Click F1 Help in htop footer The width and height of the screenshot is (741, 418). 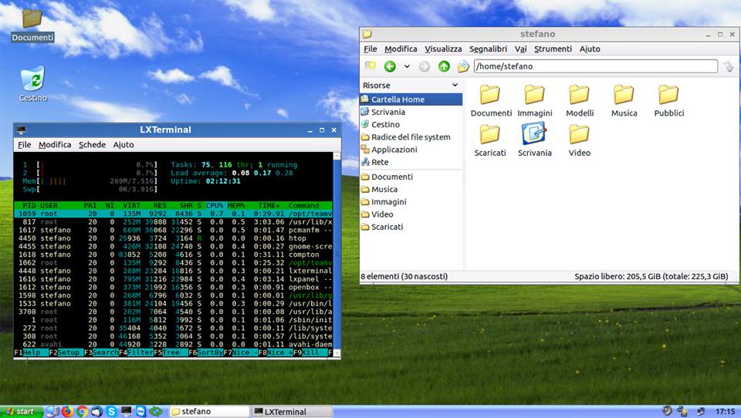[32, 352]
